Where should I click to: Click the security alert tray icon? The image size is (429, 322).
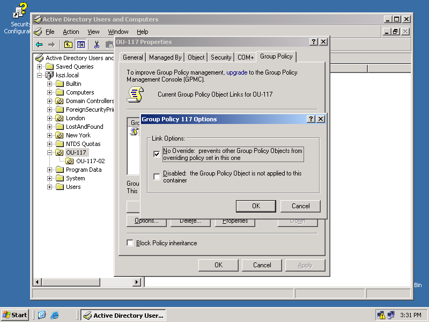(x=381, y=315)
